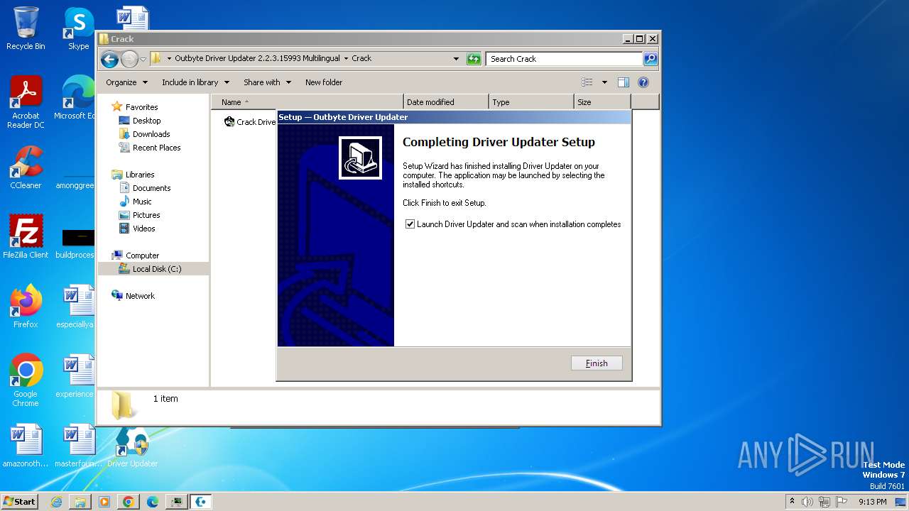Viewport: 909px width, 511px height.
Task: Open Internet Explorer from taskbar
Action: (56, 502)
